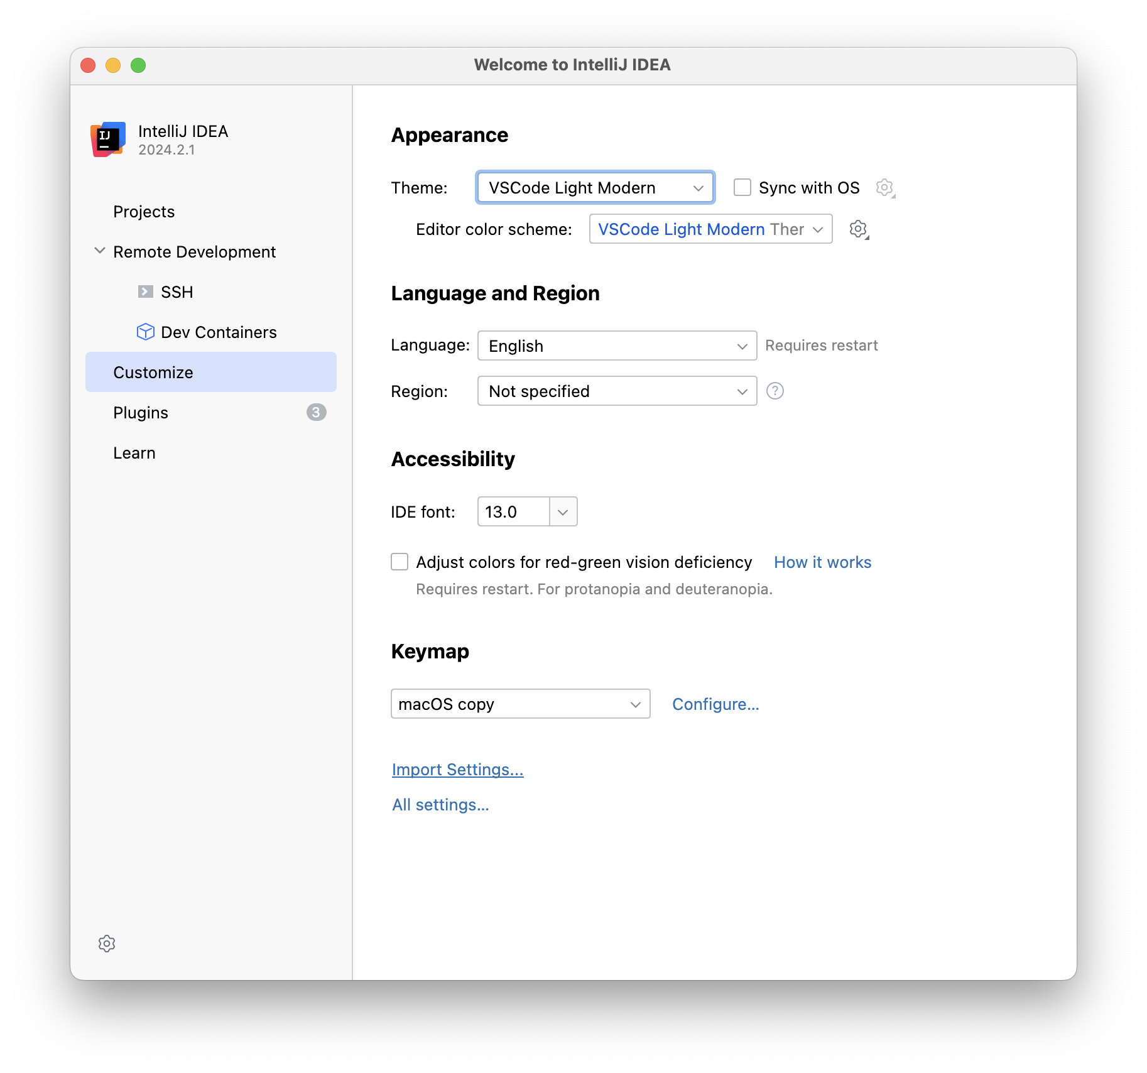Click the Region help question mark icon
The height and width of the screenshot is (1073, 1147).
coord(775,391)
